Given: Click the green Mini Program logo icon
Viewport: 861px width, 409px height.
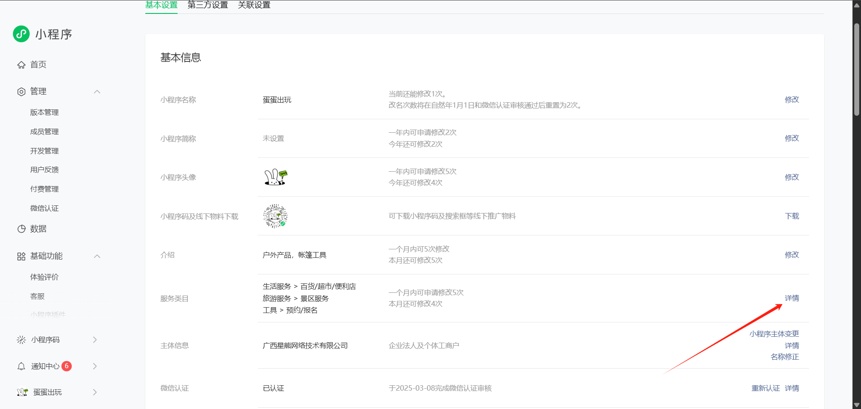Looking at the screenshot, I should coord(21,34).
